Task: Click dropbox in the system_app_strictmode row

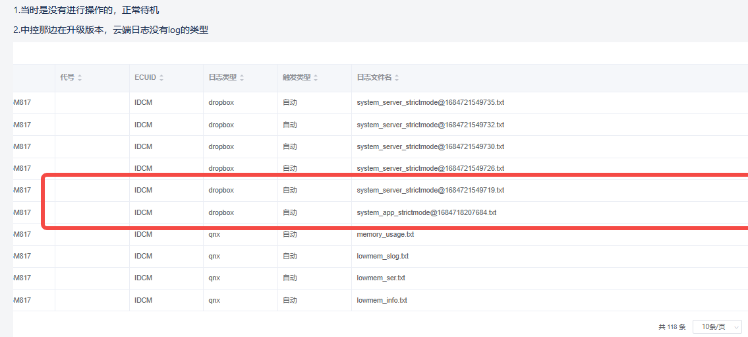Action: point(221,212)
